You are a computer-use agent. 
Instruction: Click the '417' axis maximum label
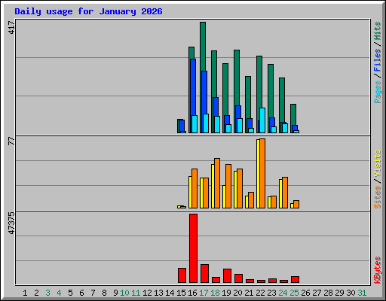click(11, 28)
